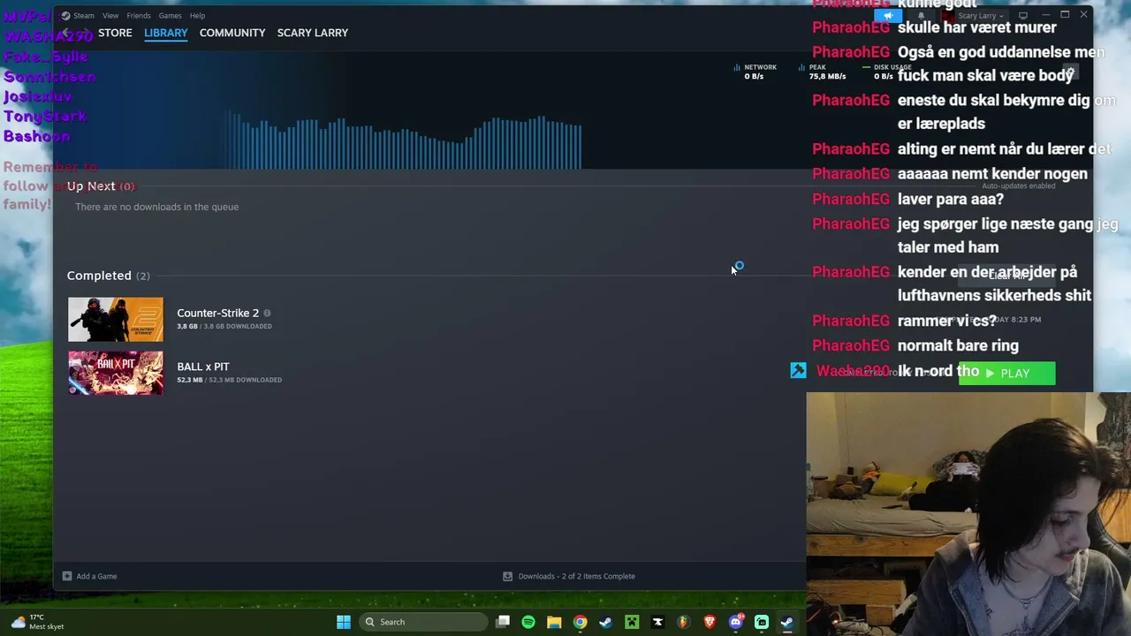The height and width of the screenshot is (636, 1131).
Task: Click the back navigation arrow
Action: [x=66, y=33]
